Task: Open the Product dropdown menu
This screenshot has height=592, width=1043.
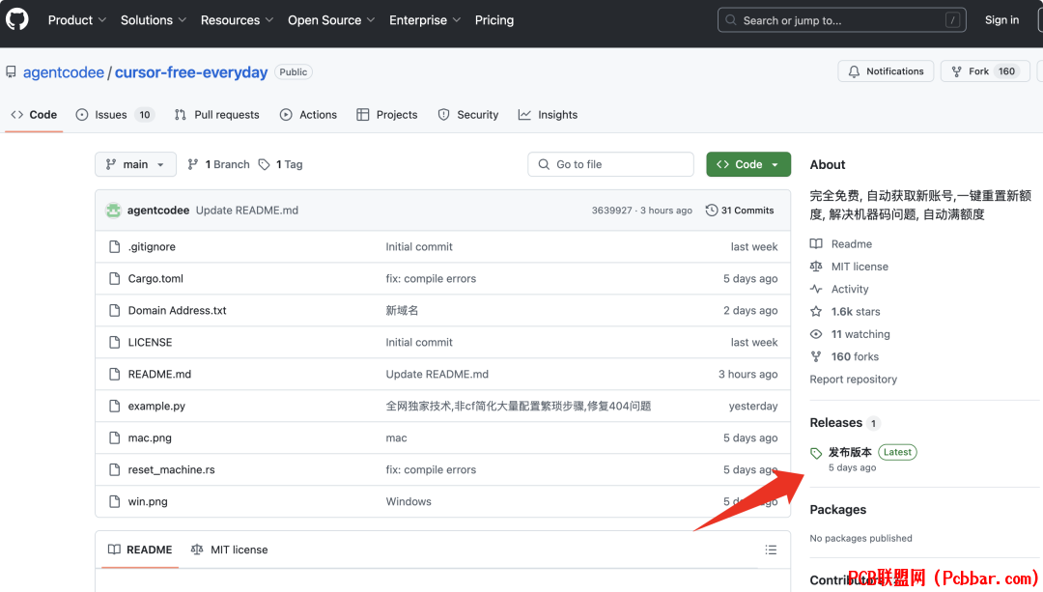Action: [x=76, y=20]
